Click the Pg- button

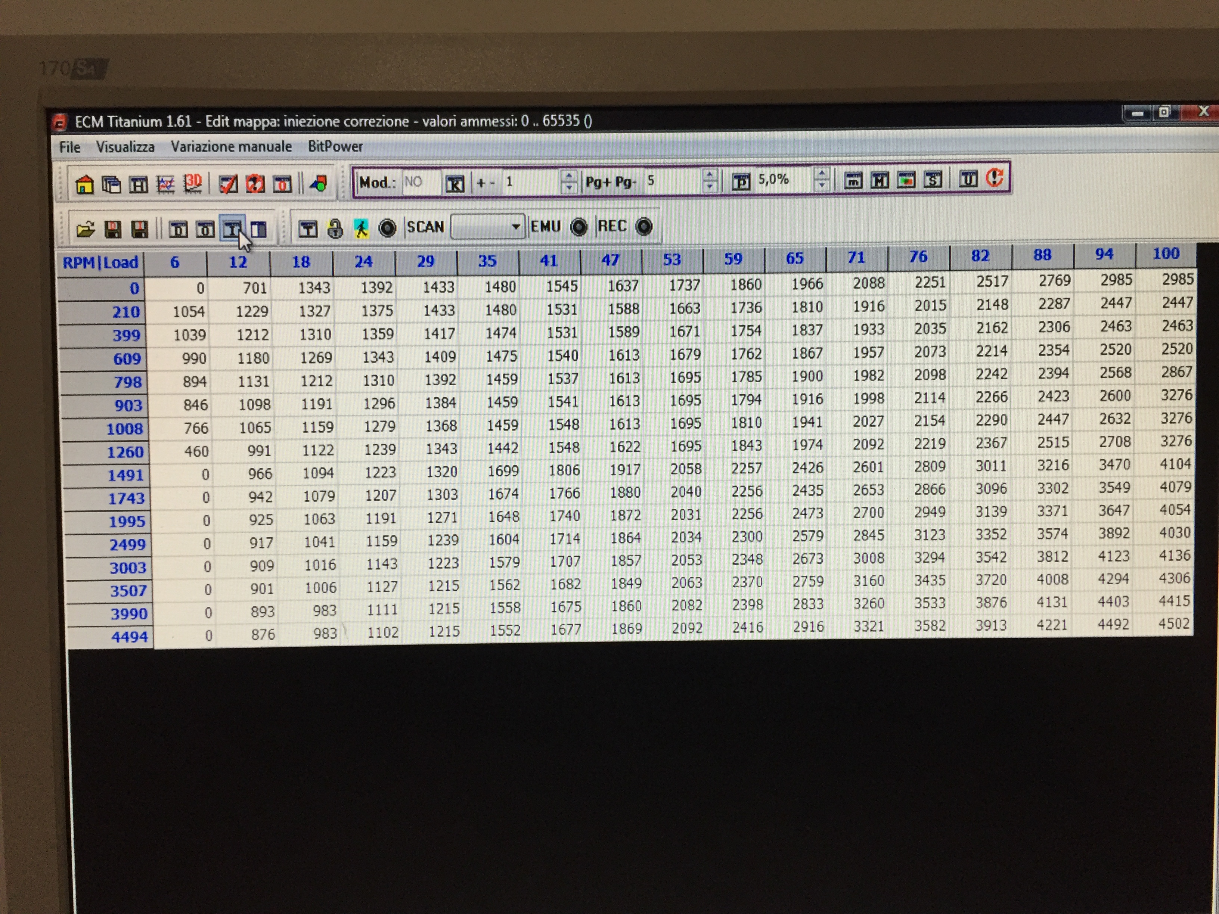click(x=626, y=182)
